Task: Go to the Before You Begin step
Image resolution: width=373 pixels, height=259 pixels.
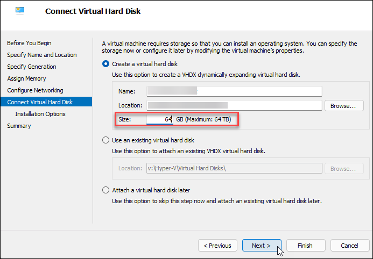Action: 29,43
